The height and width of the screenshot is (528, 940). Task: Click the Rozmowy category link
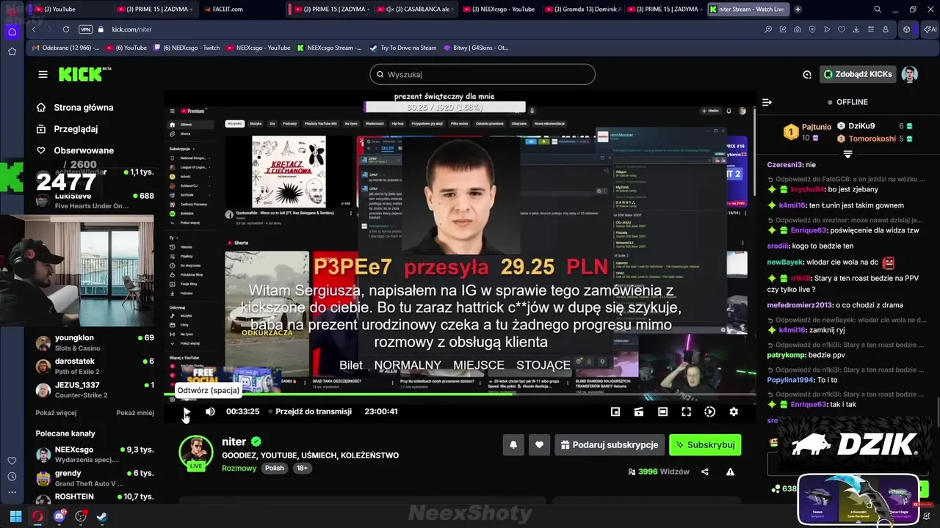pos(239,468)
